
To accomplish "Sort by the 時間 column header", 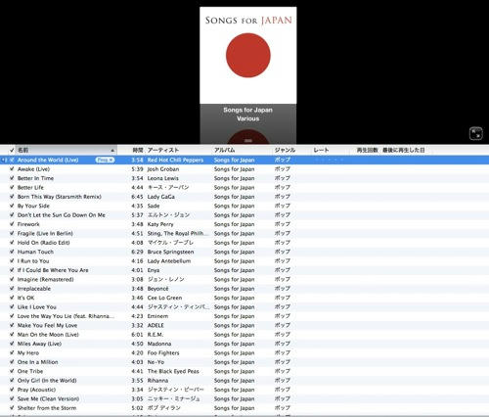I will [x=131, y=150].
